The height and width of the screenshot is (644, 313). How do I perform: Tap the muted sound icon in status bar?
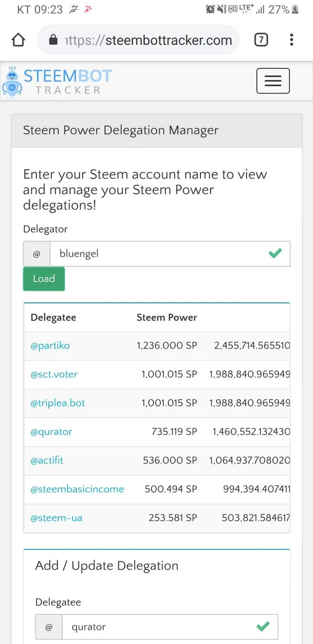pyautogui.click(x=222, y=9)
